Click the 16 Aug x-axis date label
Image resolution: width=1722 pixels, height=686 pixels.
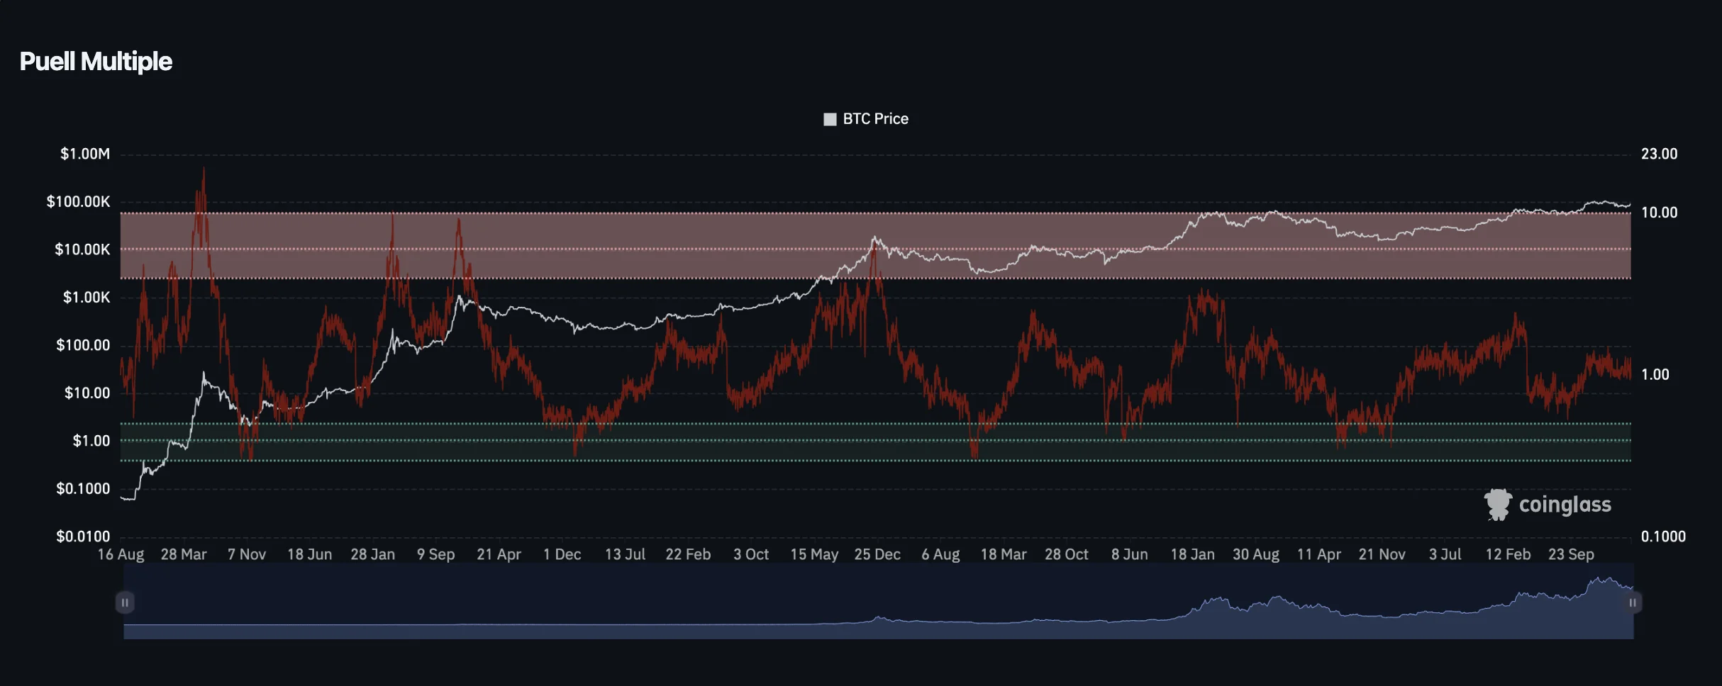[x=121, y=554]
